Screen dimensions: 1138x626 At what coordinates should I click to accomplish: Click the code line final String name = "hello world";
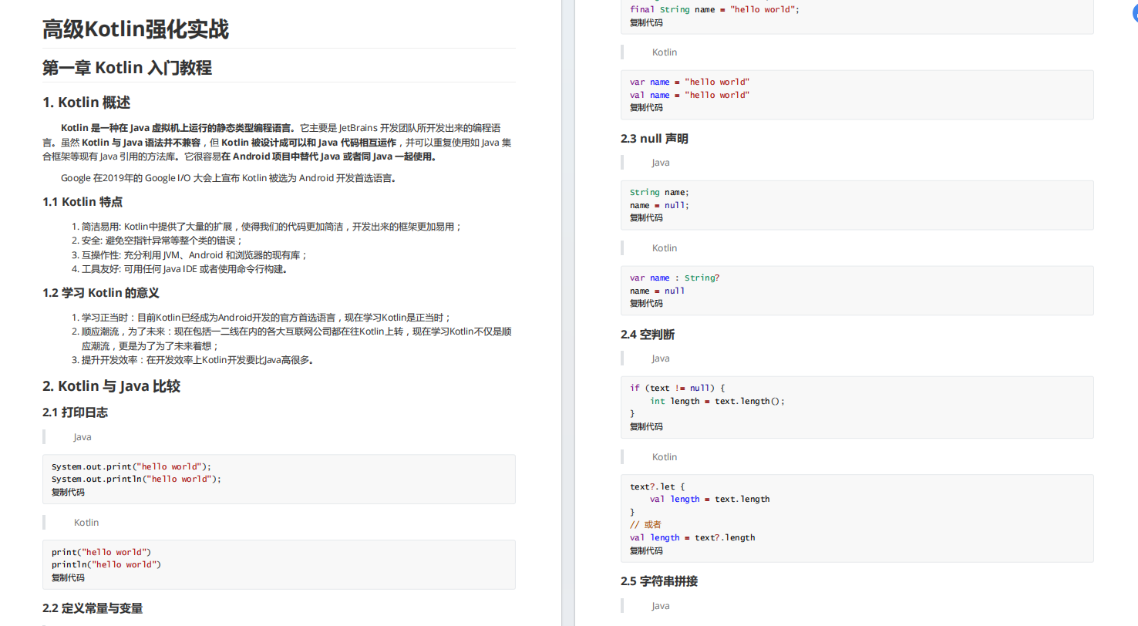tap(715, 9)
